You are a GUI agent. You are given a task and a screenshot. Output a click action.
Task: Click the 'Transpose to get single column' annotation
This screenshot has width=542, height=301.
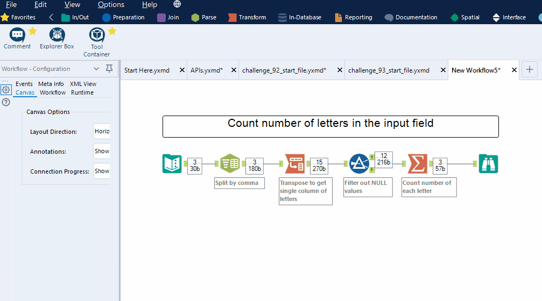[x=306, y=191]
